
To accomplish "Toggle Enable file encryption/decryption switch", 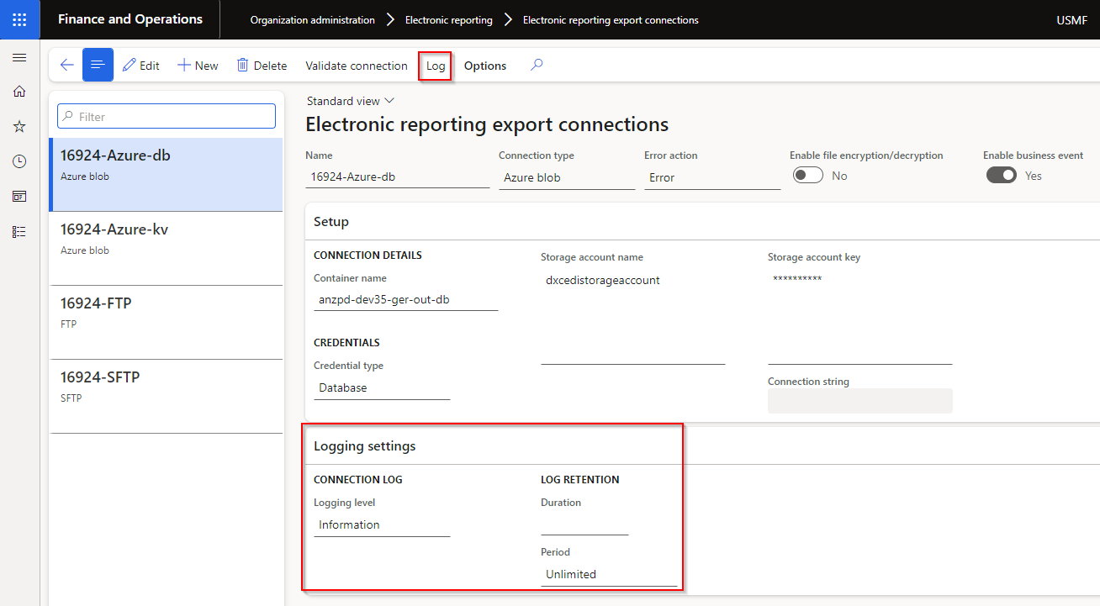I will 808,176.
